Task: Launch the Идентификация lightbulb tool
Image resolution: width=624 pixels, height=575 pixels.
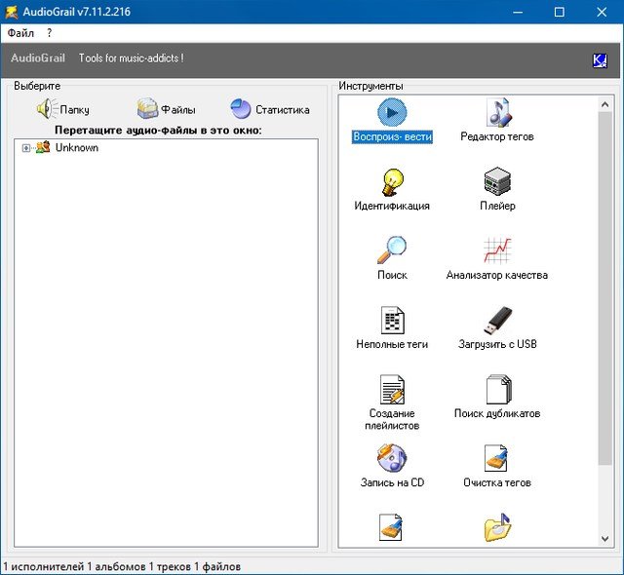Action: click(391, 181)
